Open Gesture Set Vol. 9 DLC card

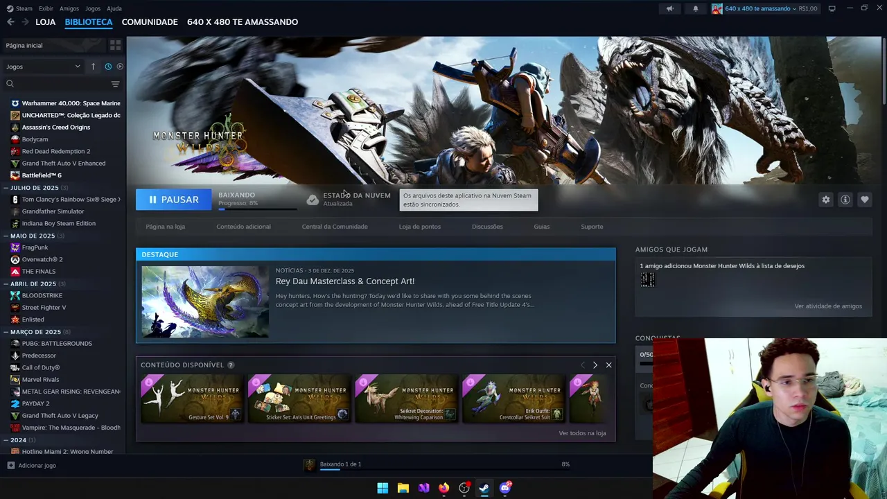[x=192, y=399]
